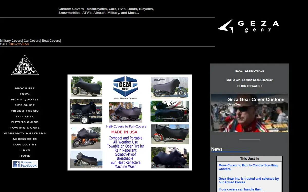Open the GezaGear channel name on video
This screenshot has height=192, width=308.
click(x=234, y=104)
